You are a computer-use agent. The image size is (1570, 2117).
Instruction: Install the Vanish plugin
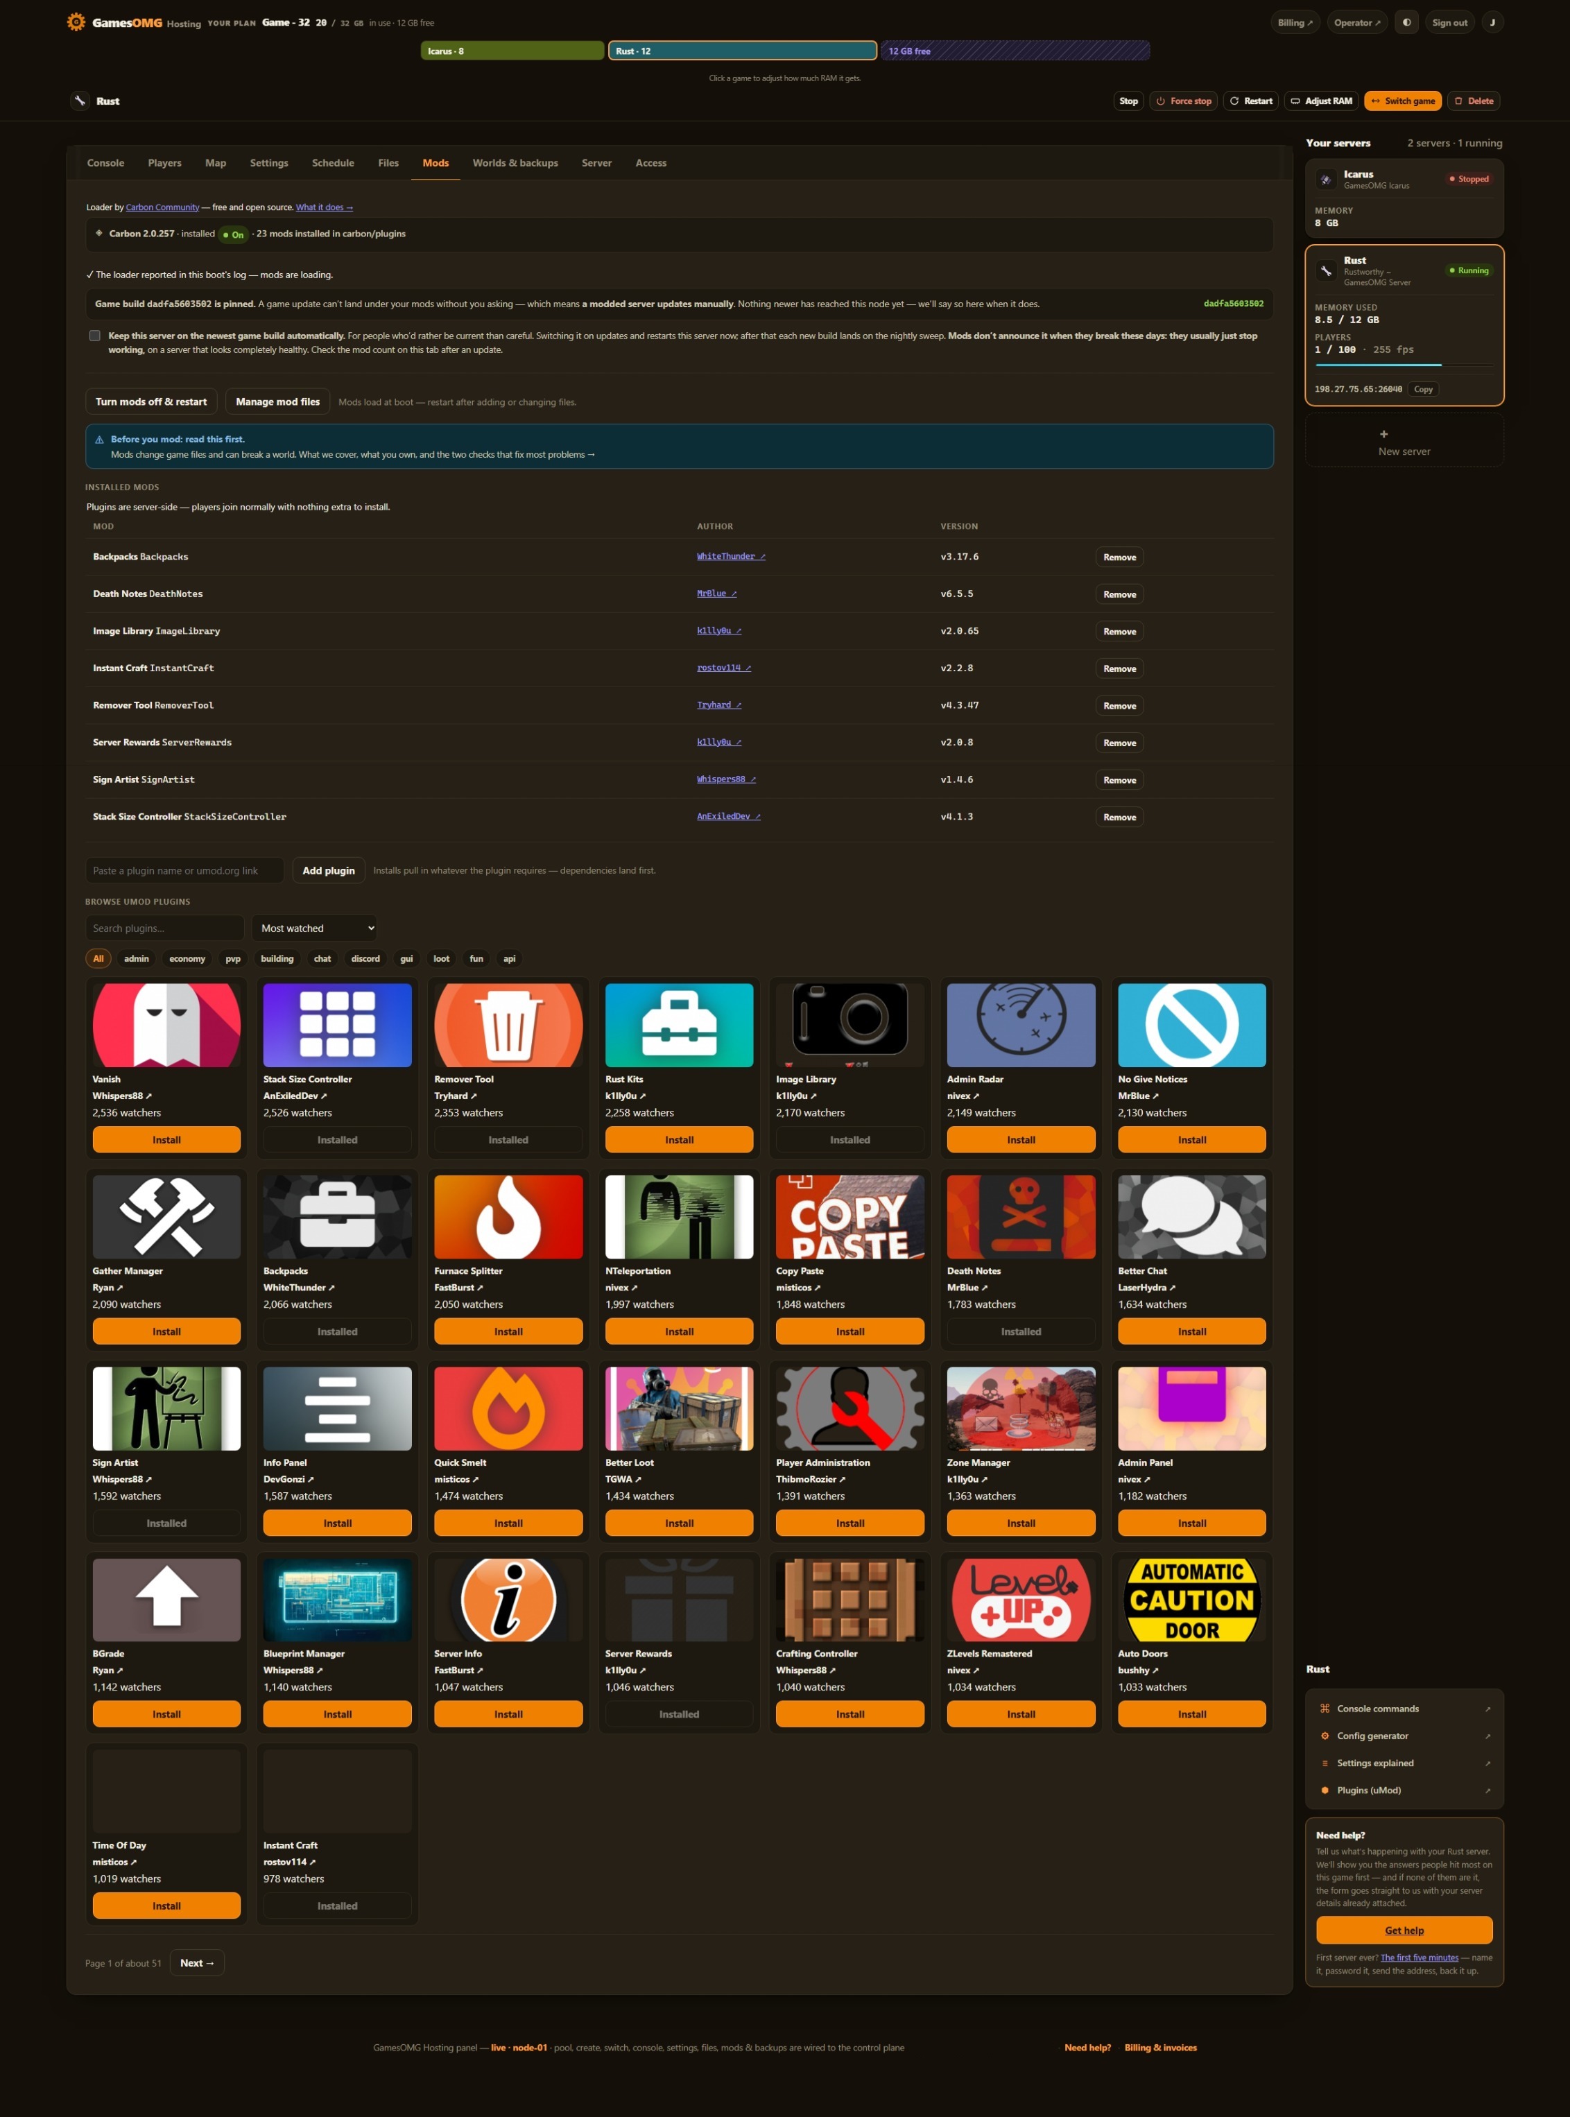(x=166, y=1139)
